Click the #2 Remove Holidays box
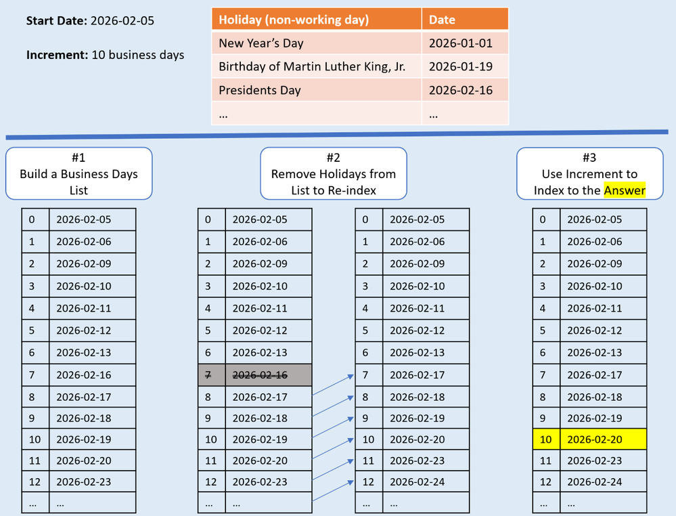Screen dimensions: 676x516 click(332, 173)
